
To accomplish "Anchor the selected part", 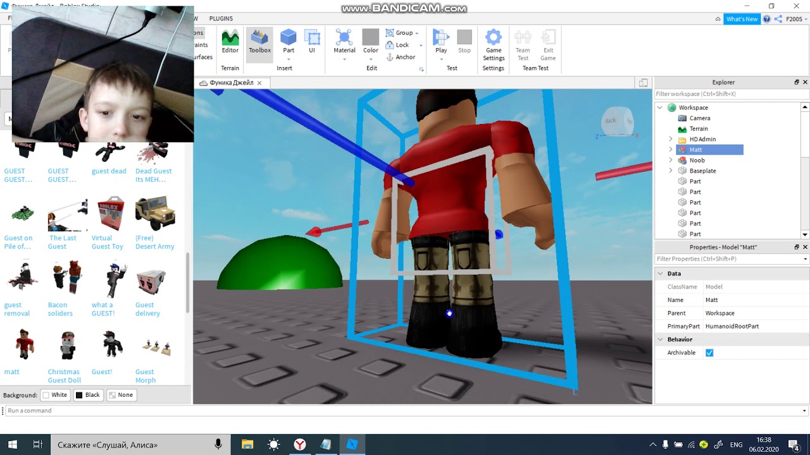I will pyautogui.click(x=401, y=57).
